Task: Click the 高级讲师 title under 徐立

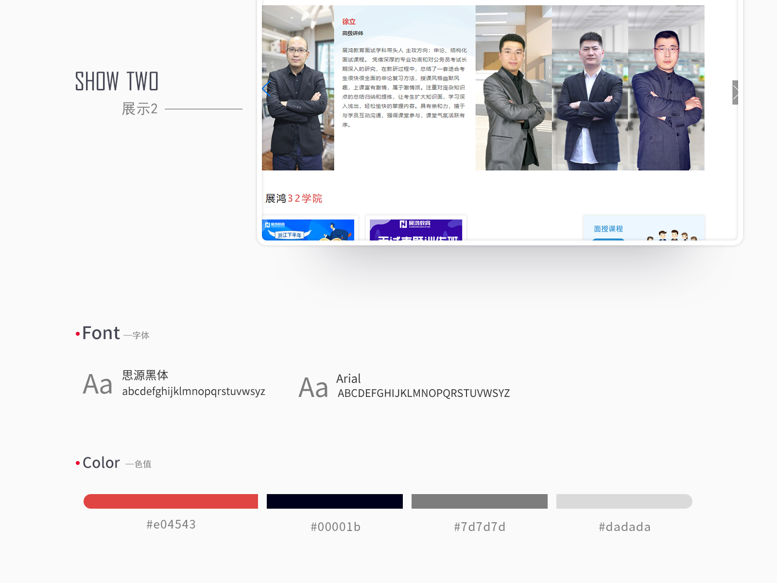Action: (x=352, y=34)
